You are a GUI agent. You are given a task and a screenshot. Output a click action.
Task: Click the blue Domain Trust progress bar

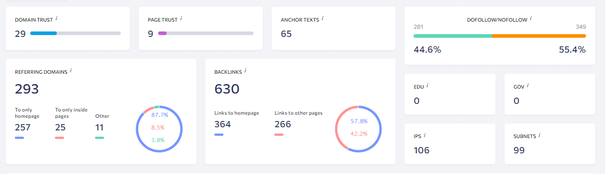point(75,33)
